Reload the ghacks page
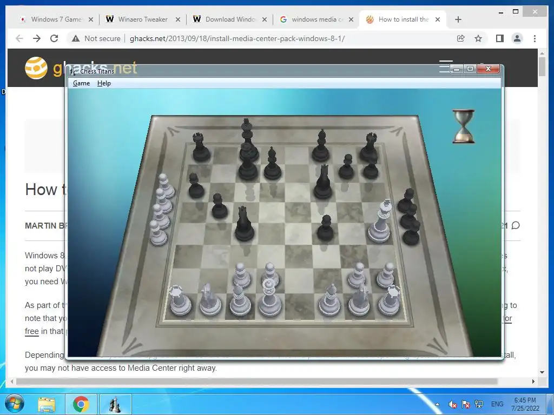 pos(54,38)
